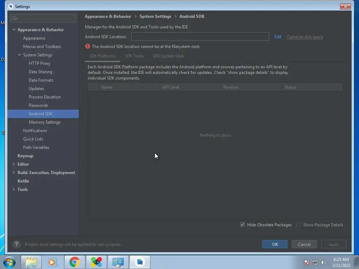Switch to the SDK Tools tab
Image resolution: width=359 pixels, height=269 pixels.
coord(134,56)
